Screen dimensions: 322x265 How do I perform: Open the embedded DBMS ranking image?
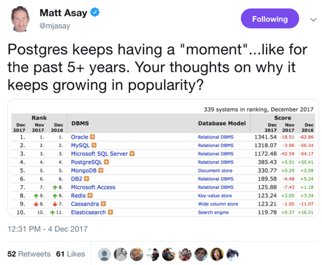163,157
